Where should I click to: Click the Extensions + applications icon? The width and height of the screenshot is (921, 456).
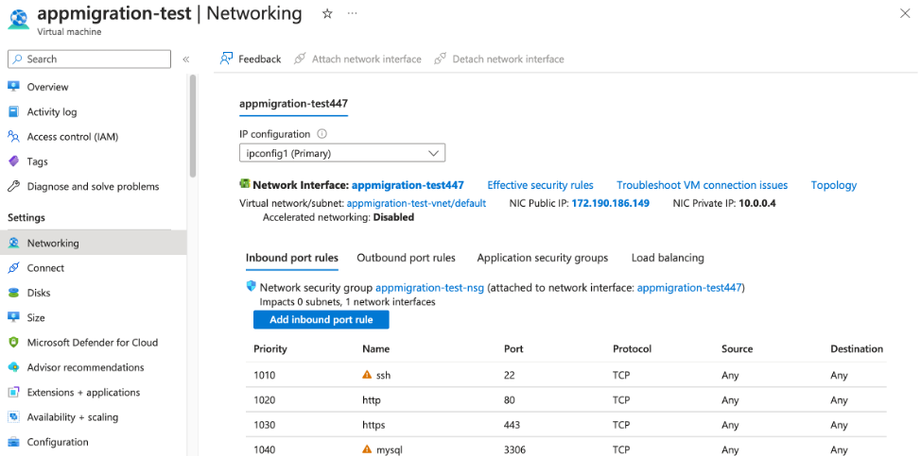coord(13,392)
